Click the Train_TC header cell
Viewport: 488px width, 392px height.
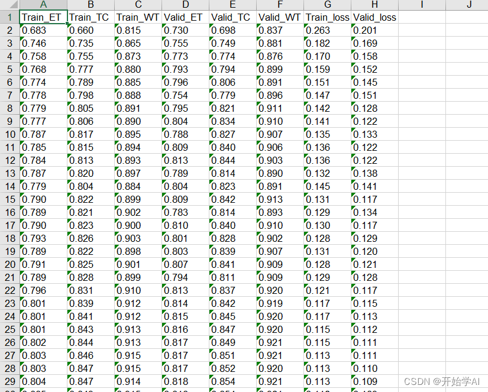pyautogui.click(x=91, y=17)
